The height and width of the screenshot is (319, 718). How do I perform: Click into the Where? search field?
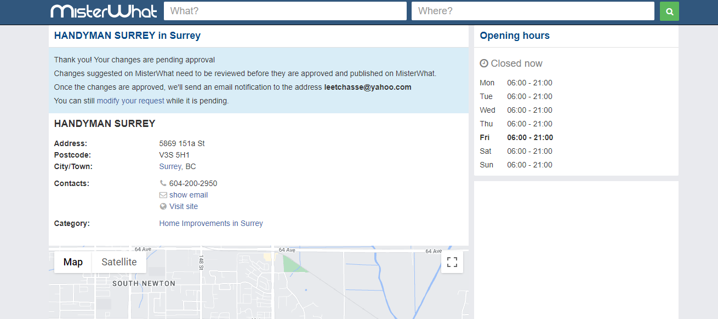coord(532,11)
